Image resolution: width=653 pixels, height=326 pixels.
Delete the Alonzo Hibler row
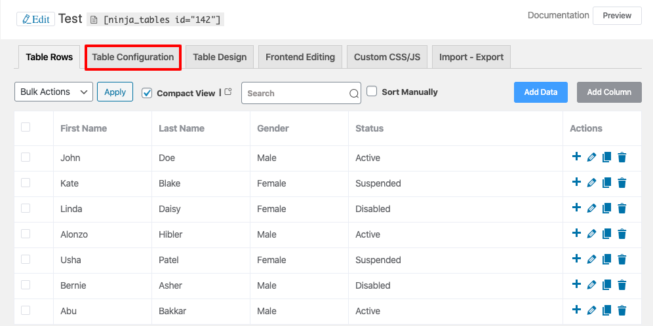pos(622,234)
